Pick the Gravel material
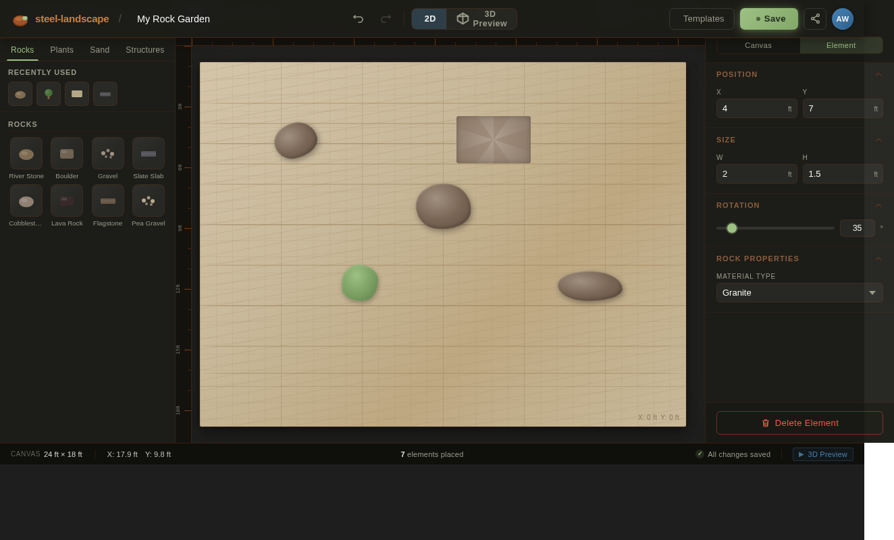This screenshot has width=894, height=540. [x=108, y=153]
